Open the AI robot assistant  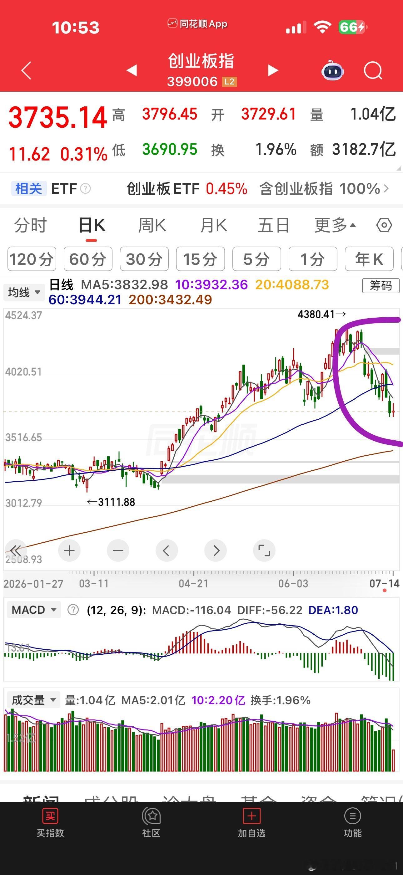click(332, 70)
